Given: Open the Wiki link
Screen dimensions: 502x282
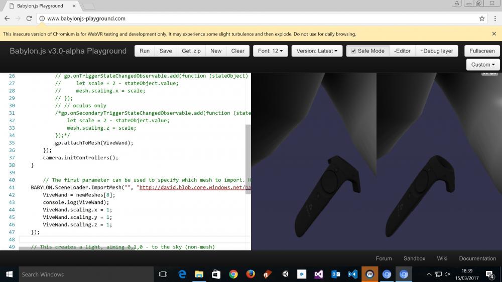Looking at the screenshot, I should (x=442, y=258).
